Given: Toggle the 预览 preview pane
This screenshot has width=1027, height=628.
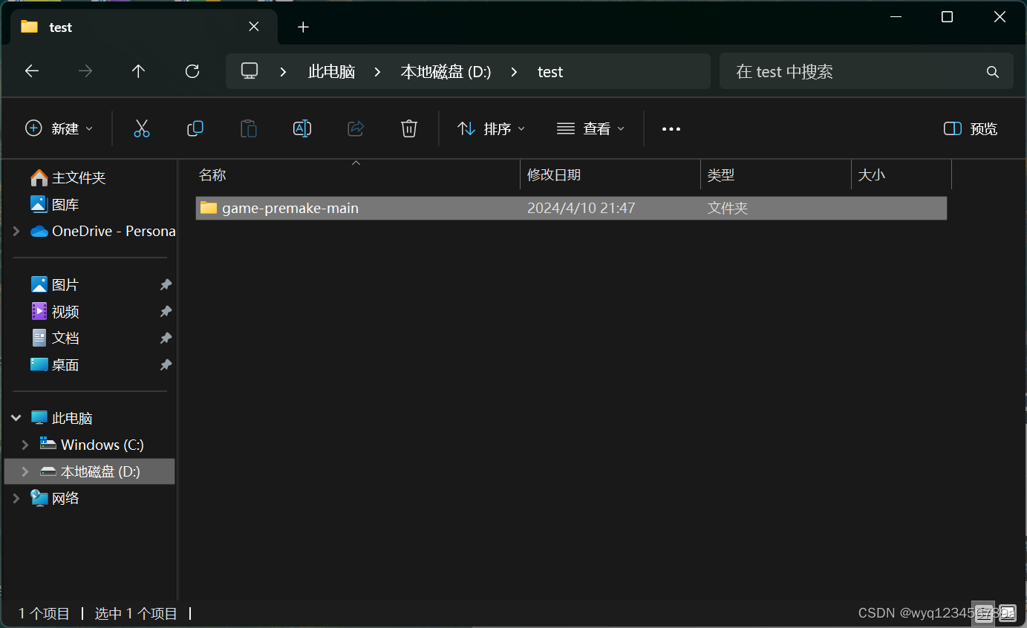Looking at the screenshot, I should point(970,128).
